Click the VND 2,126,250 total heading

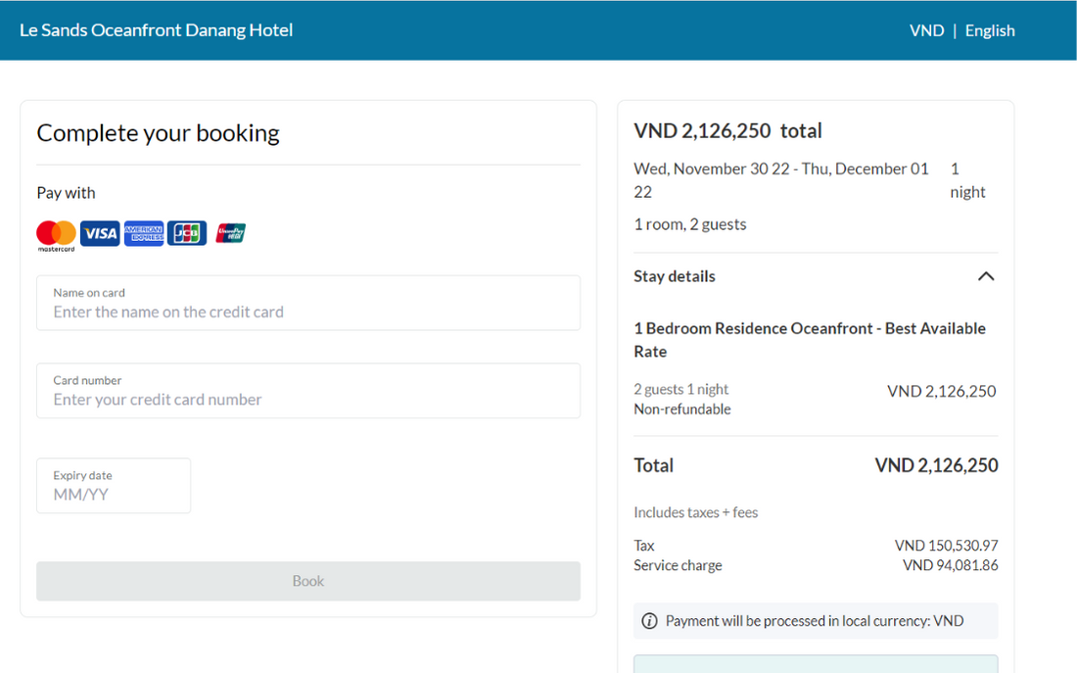[727, 131]
